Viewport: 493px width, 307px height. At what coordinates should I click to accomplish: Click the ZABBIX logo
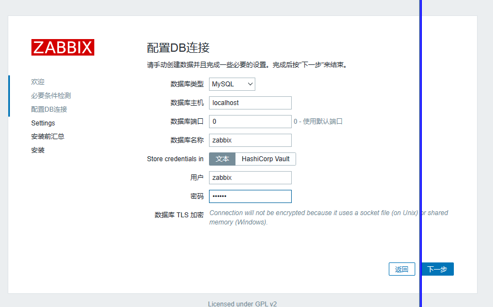[x=62, y=47]
